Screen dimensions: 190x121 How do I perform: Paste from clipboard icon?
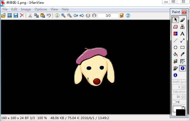point(43,15)
